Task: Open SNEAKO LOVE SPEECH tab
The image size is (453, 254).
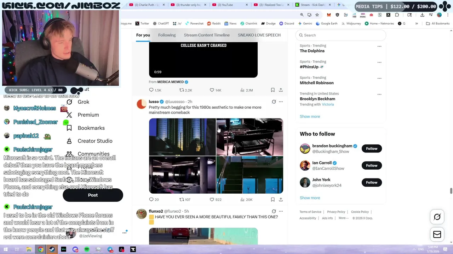Action: (x=259, y=35)
